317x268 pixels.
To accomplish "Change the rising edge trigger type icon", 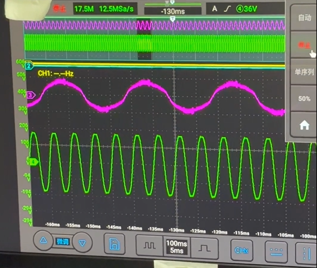I will point(227,9).
